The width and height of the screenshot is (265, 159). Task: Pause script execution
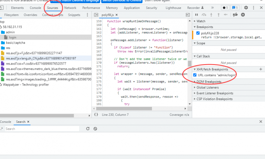tap(196, 15)
